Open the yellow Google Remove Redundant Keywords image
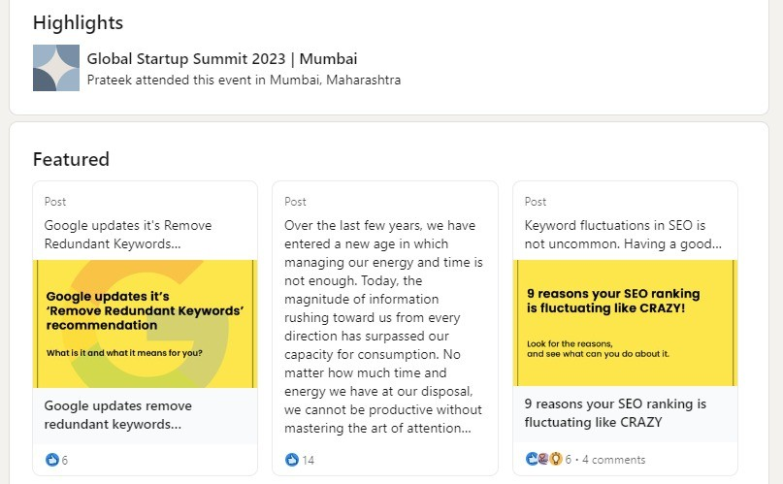 (x=146, y=323)
